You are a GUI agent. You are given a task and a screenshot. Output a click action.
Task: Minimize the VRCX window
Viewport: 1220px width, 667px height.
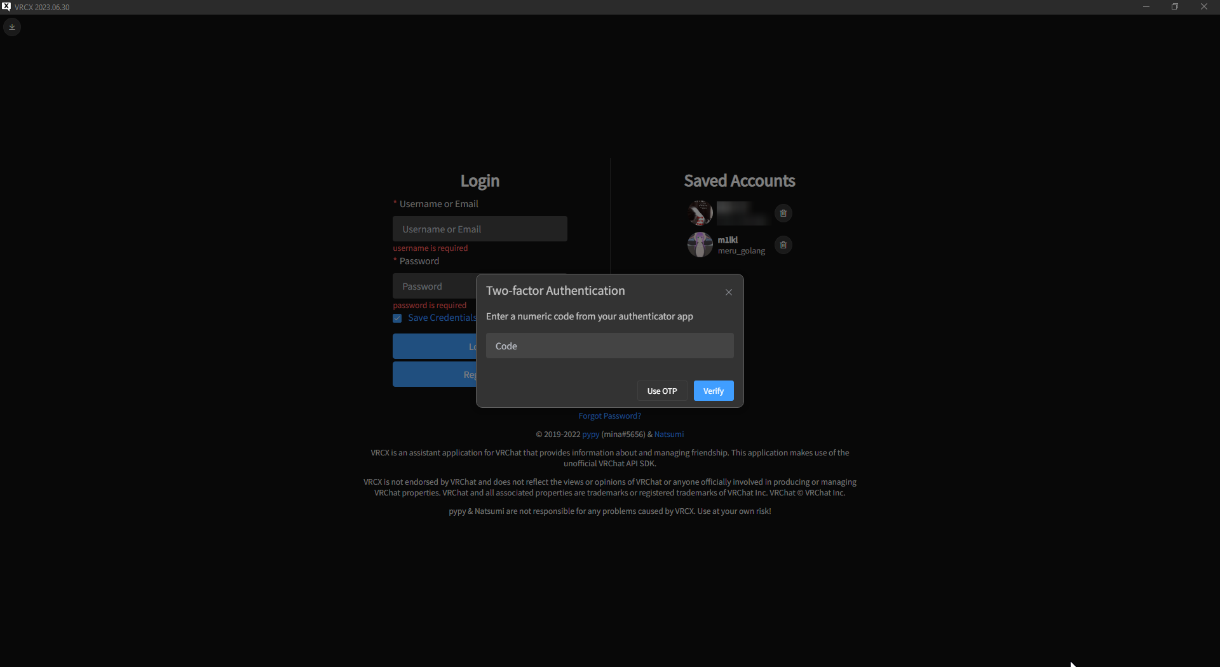tap(1146, 7)
